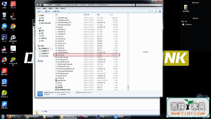Open the Organize dropdown in Explorer toolbar

click(x=40, y=11)
